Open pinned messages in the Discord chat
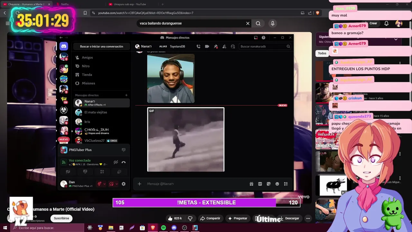412x232 pixels. (216, 46)
